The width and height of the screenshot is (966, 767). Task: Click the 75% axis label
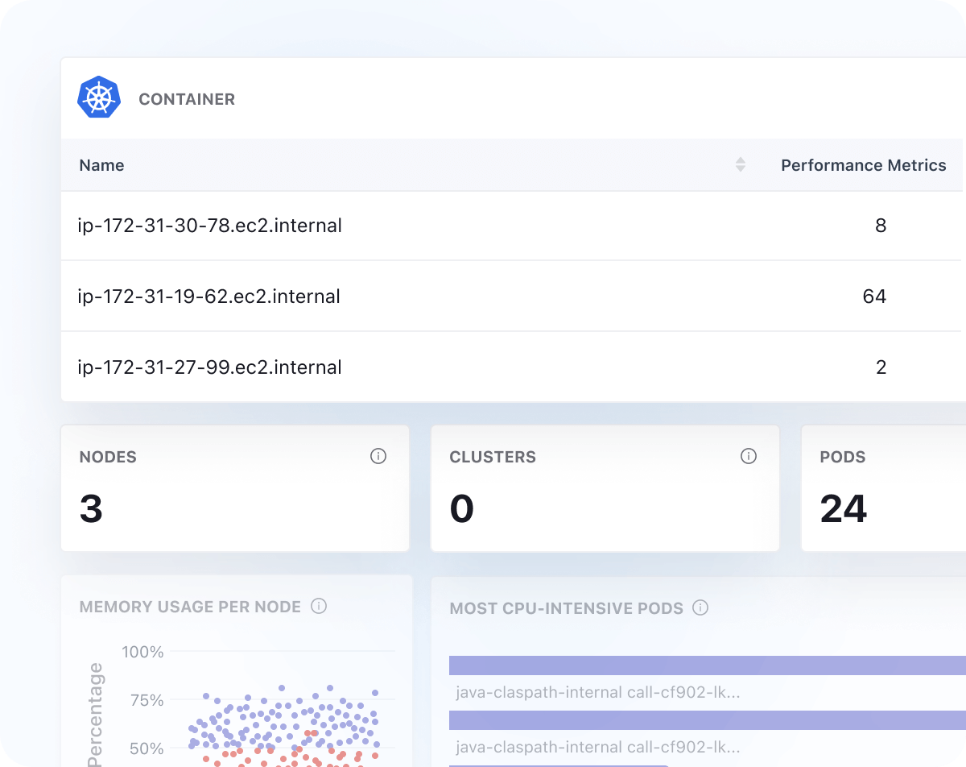147,699
